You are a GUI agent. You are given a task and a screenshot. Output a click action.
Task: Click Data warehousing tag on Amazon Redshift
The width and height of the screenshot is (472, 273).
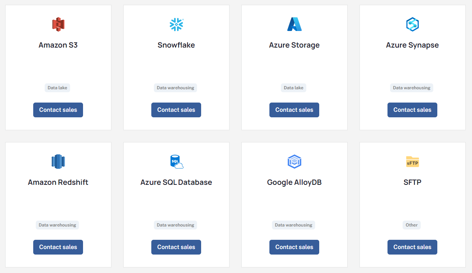(x=57, y=225)
